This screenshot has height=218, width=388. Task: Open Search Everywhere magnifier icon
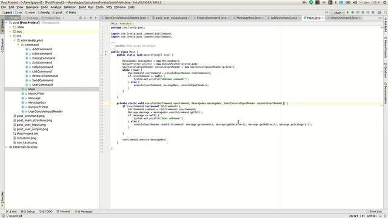tap(386, 12)
